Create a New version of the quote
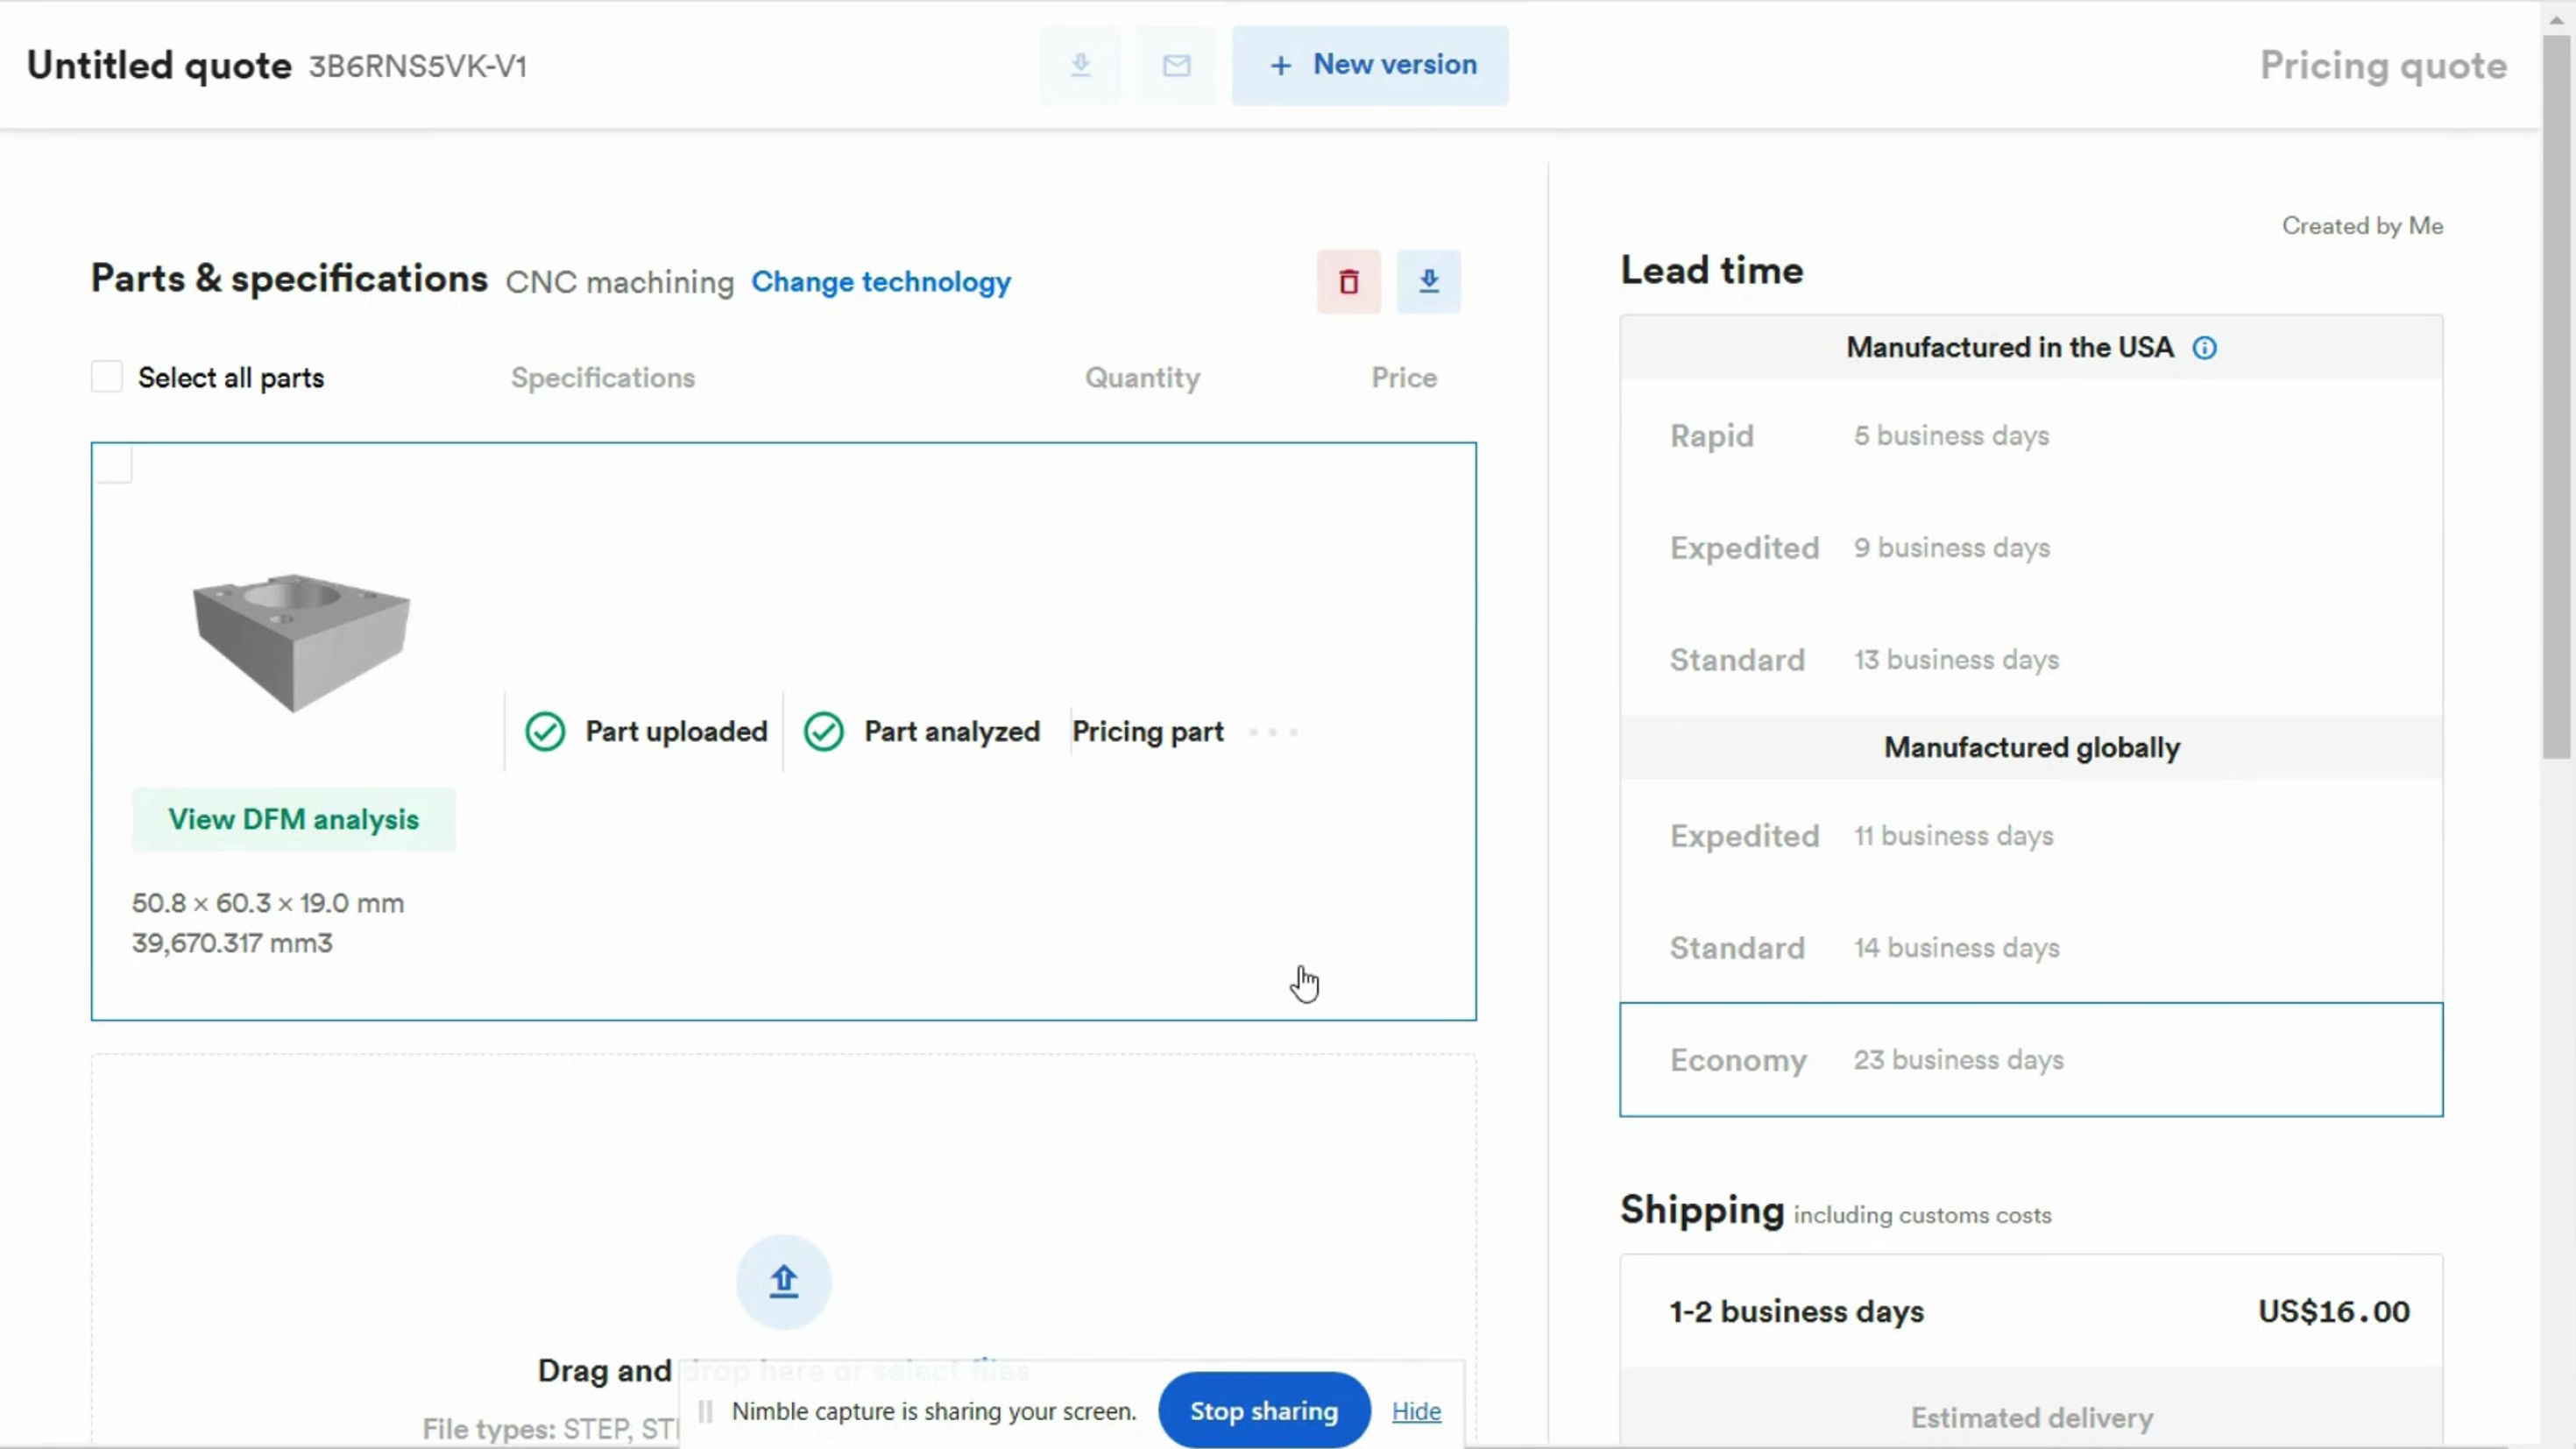 pyautogui.click(x=1370, y=66)
